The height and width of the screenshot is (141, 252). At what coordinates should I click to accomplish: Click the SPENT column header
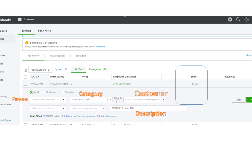click(194, 77)
